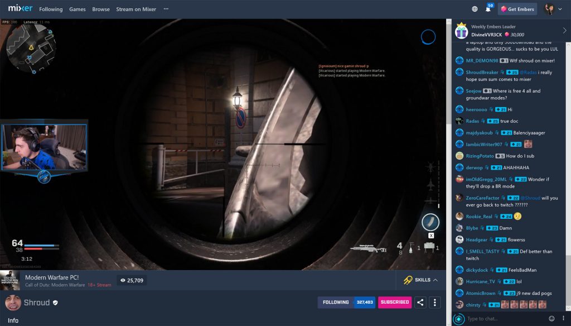Open the Games page
This screenshot has height=326, width=571.
tap(77, 9)
